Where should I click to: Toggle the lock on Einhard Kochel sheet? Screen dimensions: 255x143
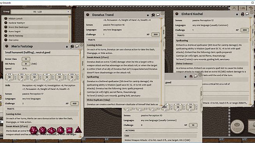tap(237, 14)
